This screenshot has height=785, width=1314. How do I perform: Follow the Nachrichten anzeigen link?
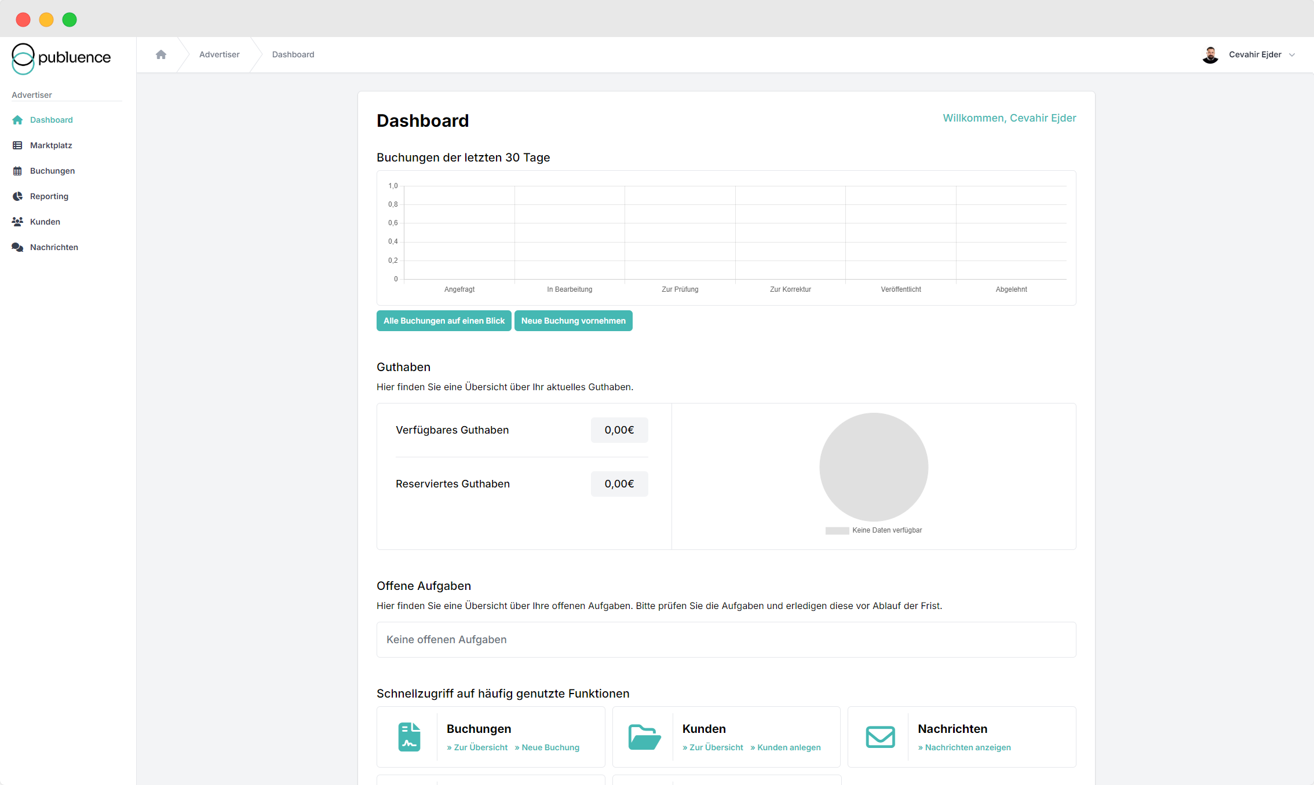click(964, 747)
